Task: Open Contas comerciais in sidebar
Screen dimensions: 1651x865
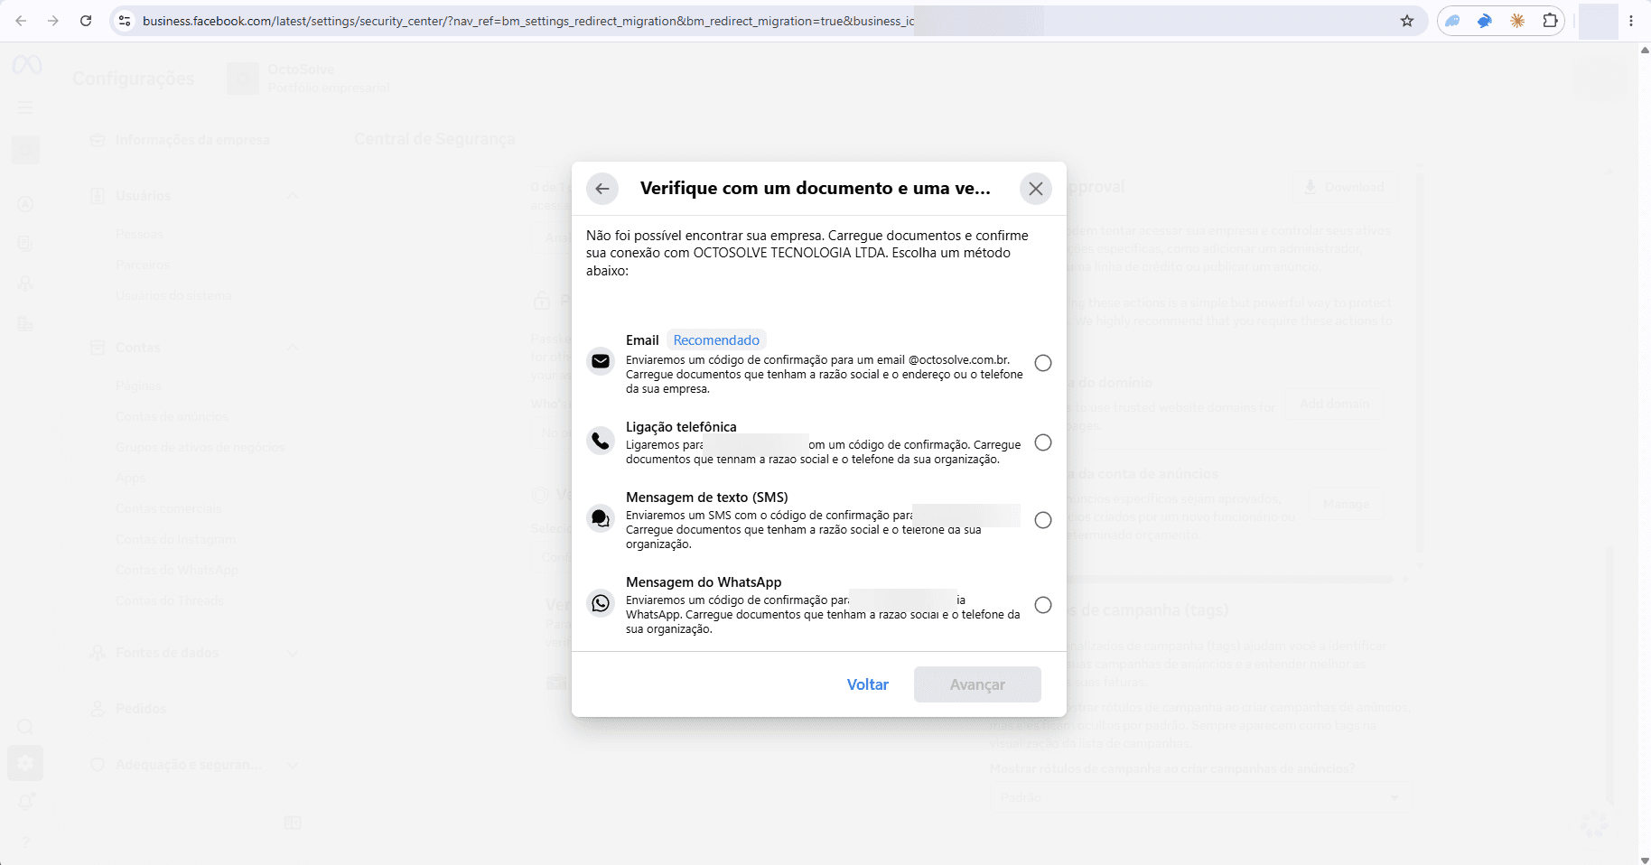Action: (x=169, y=508)
